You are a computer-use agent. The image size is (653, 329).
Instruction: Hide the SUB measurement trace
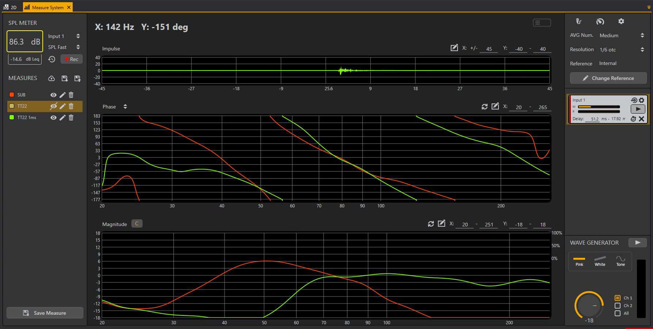click(53, 95)
